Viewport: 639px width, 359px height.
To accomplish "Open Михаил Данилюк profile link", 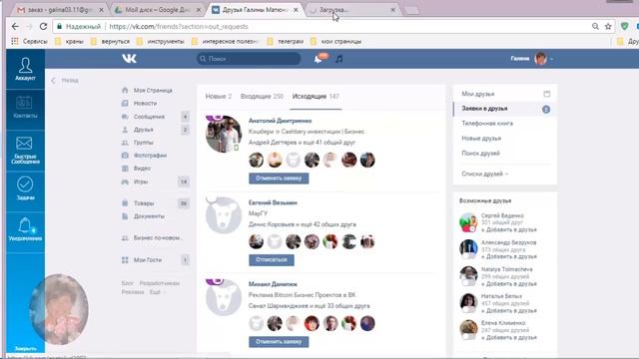I will pos(273,284).
